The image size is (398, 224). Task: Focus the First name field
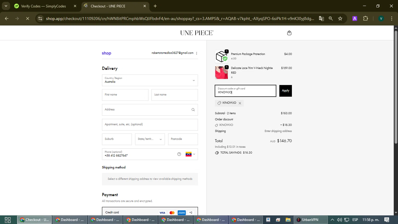coord(125,95)
